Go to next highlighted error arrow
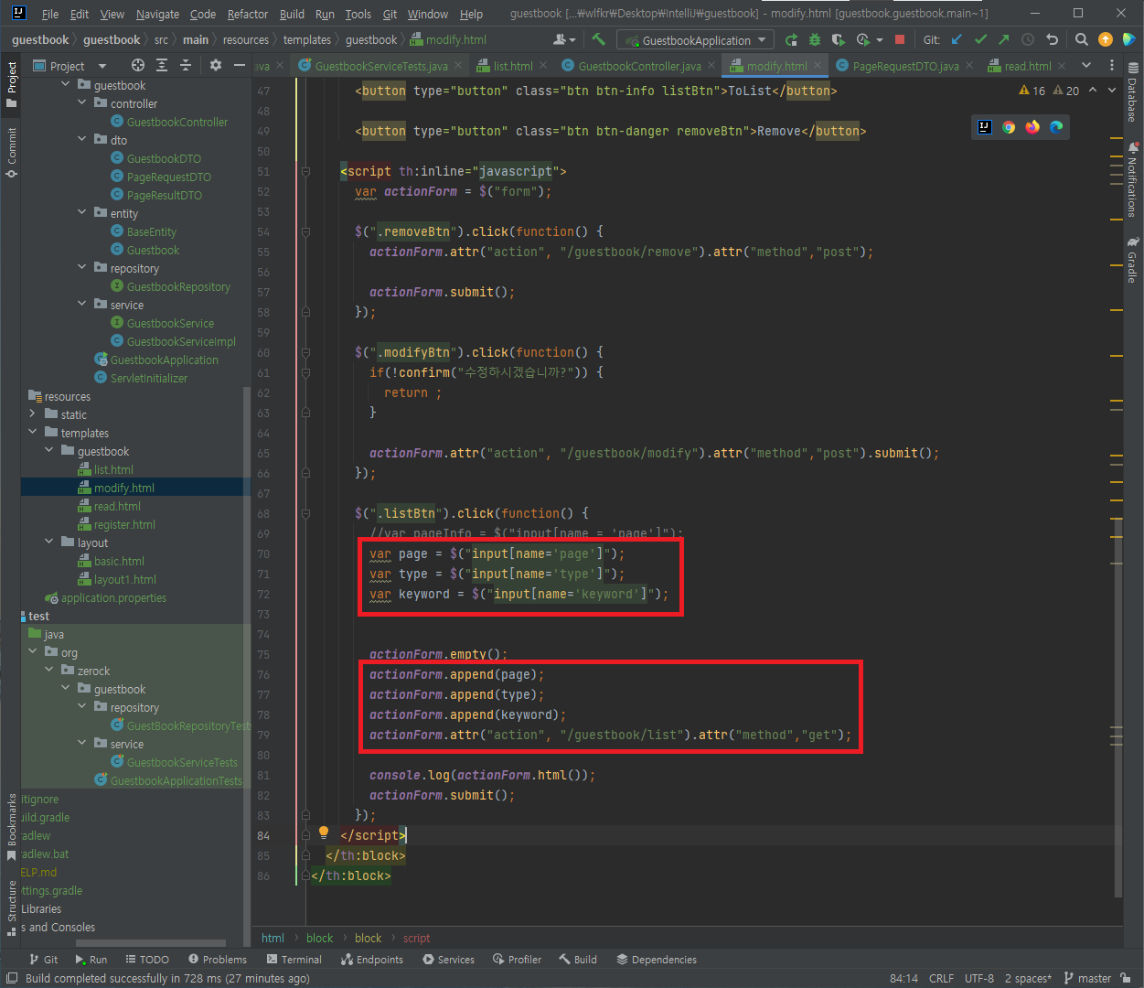Screen dimensions: 1144x988 1112,91
